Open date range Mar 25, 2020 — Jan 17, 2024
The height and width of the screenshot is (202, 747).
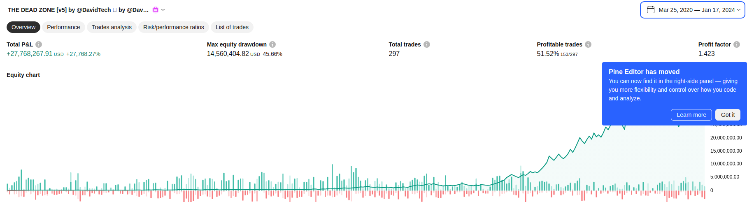[x=696, y=10]
